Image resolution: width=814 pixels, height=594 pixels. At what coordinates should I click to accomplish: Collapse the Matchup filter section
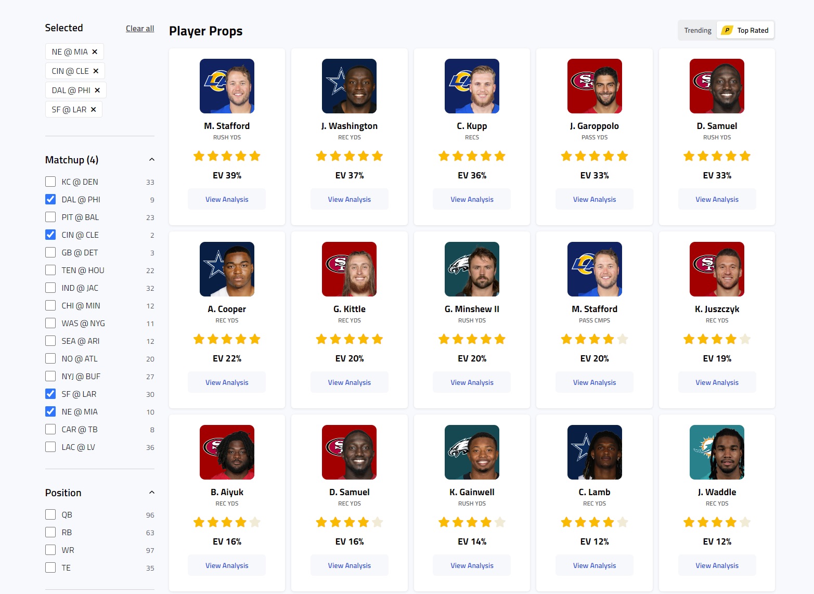(151, 159)
